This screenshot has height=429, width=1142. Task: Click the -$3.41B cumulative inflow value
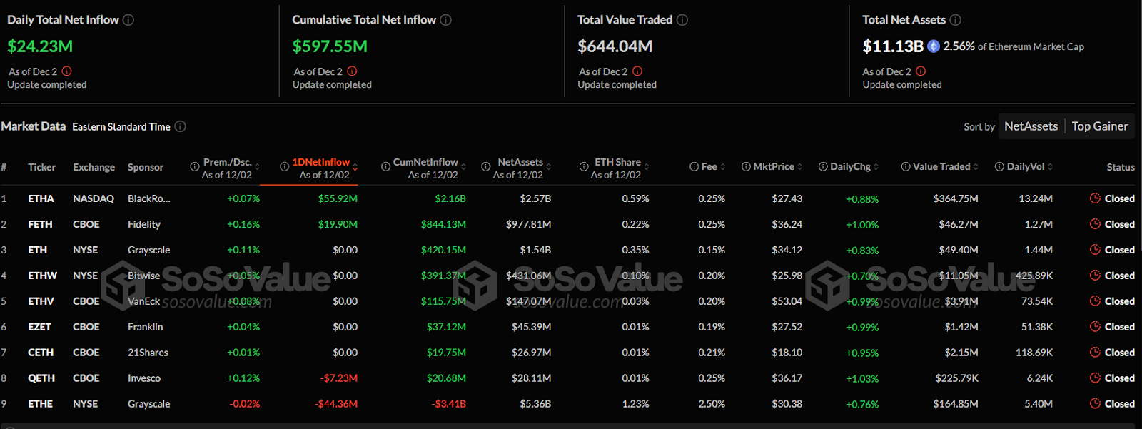tap(449, 404)
